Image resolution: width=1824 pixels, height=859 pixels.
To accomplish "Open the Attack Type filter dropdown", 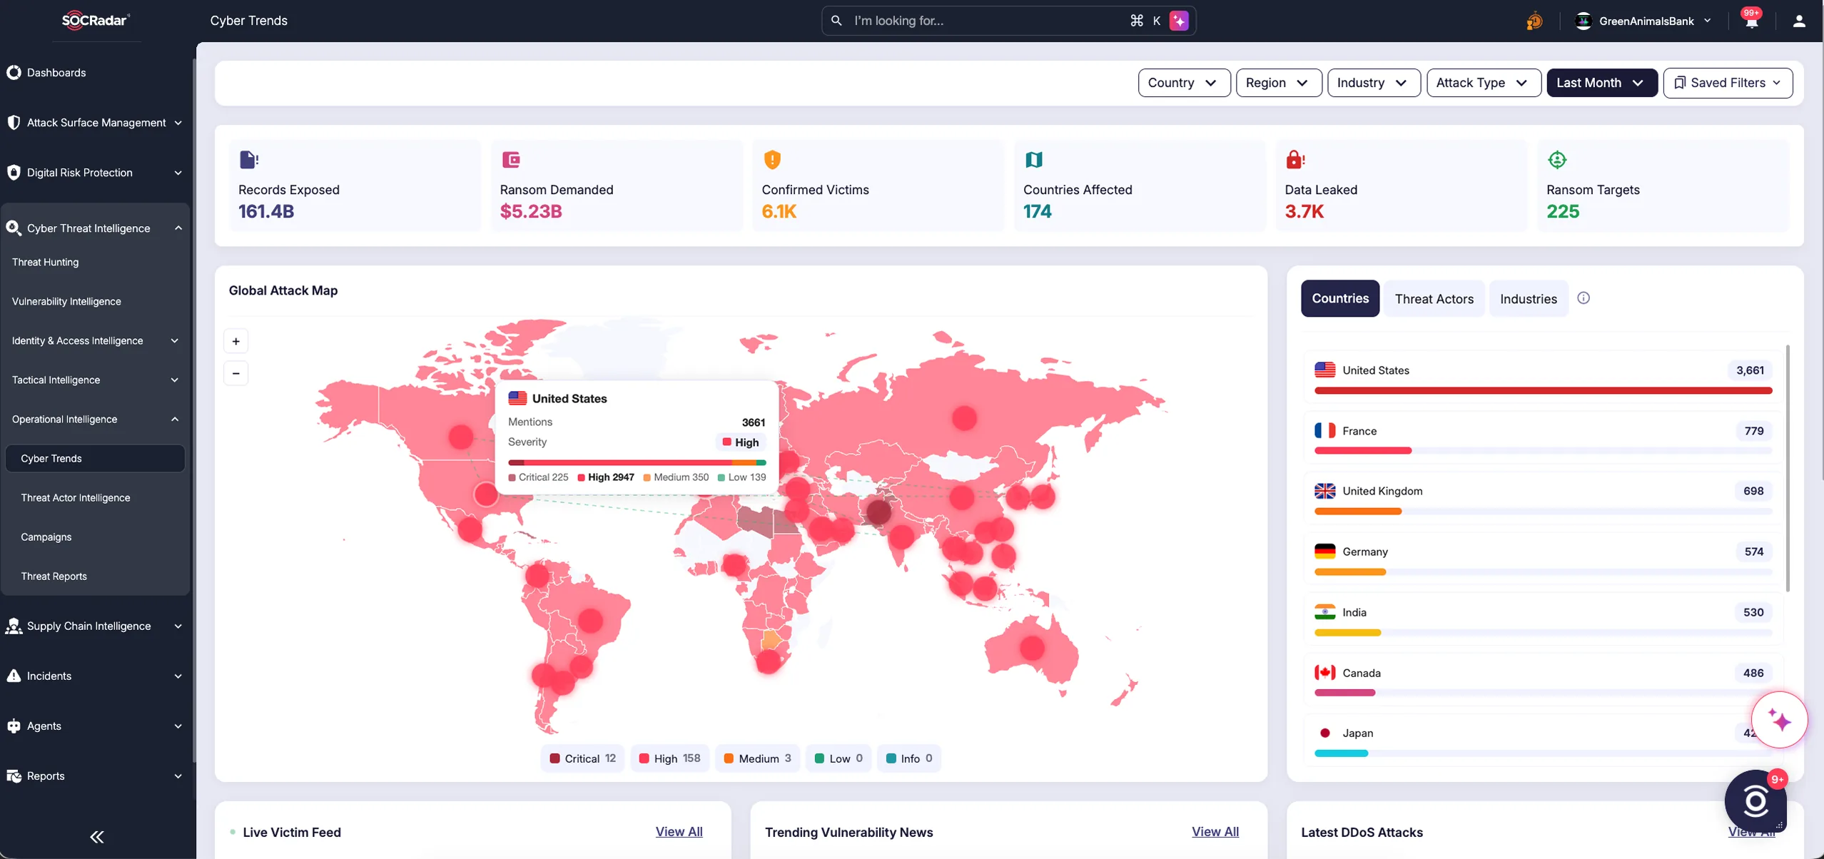I will pos(1483,83).
